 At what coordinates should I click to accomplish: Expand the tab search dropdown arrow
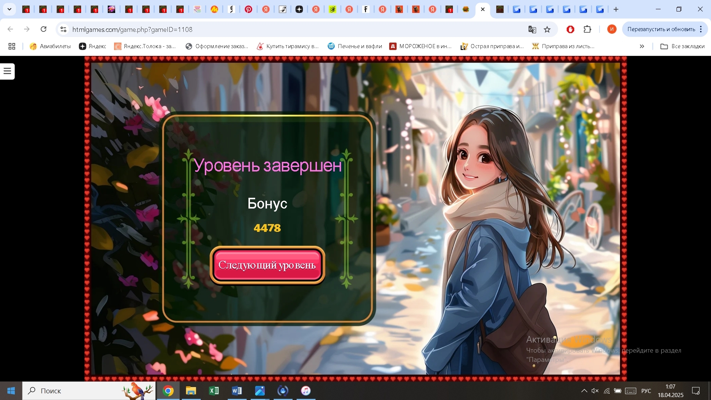coord(9,9)
